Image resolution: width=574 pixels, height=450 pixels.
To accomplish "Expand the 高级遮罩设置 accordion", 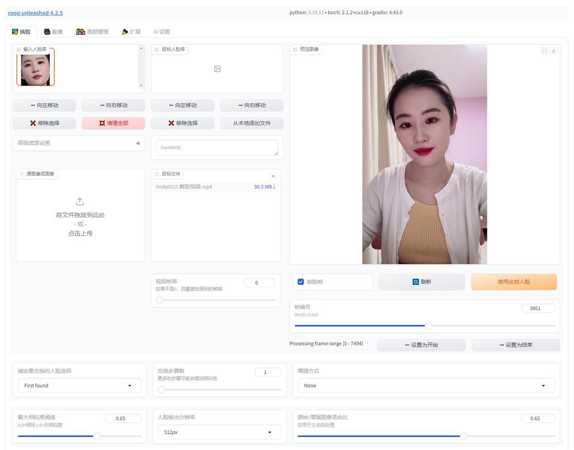I will point(79,143).
